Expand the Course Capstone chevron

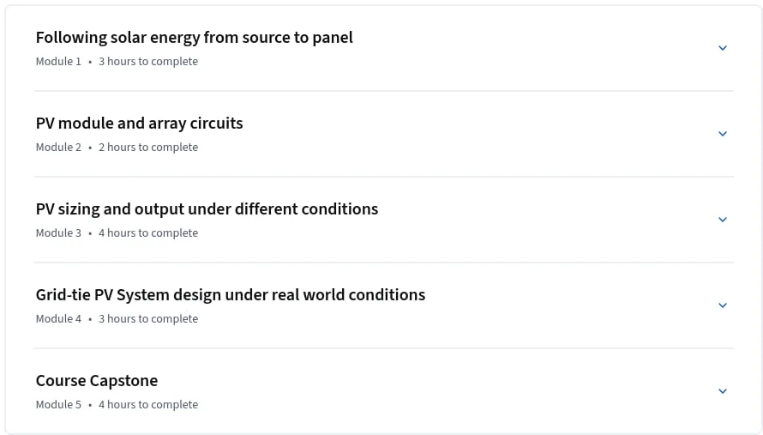pyautogui.click(x=723, y=390)
